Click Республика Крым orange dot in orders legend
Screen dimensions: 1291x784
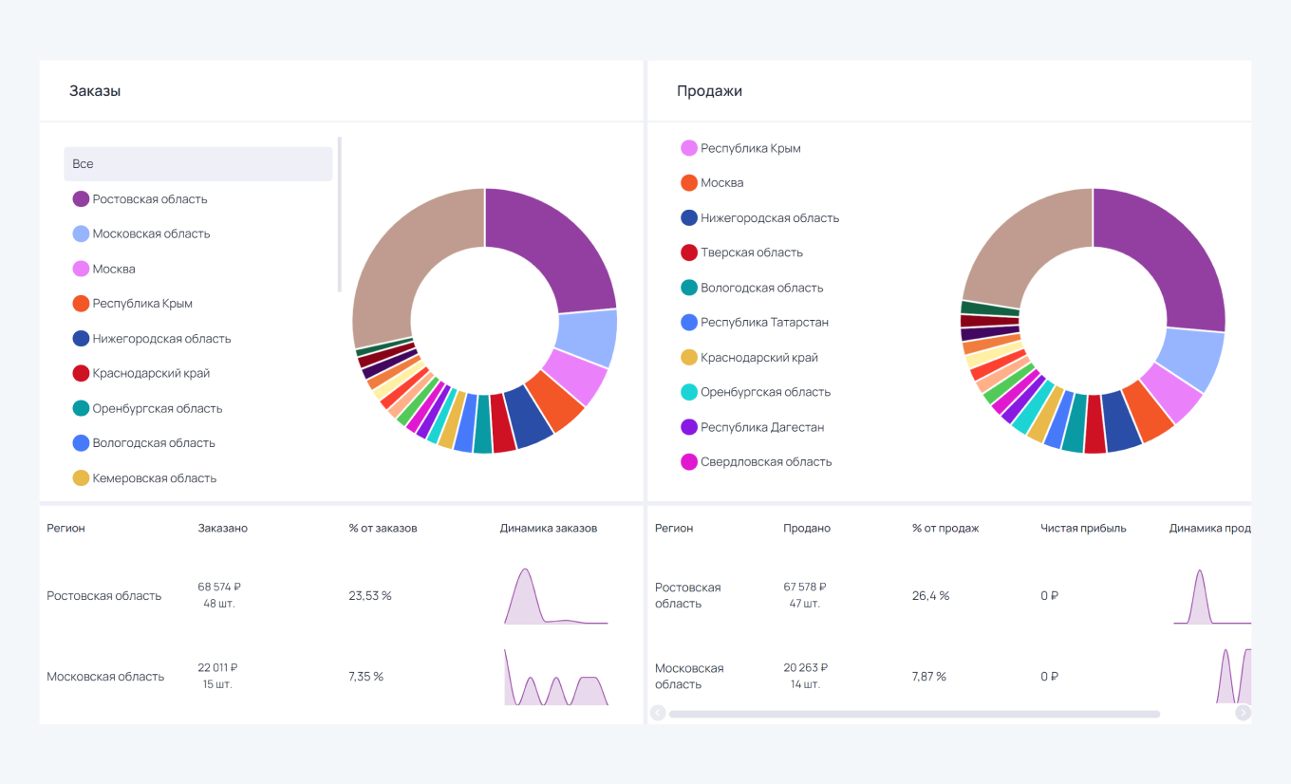click(82, 304)
